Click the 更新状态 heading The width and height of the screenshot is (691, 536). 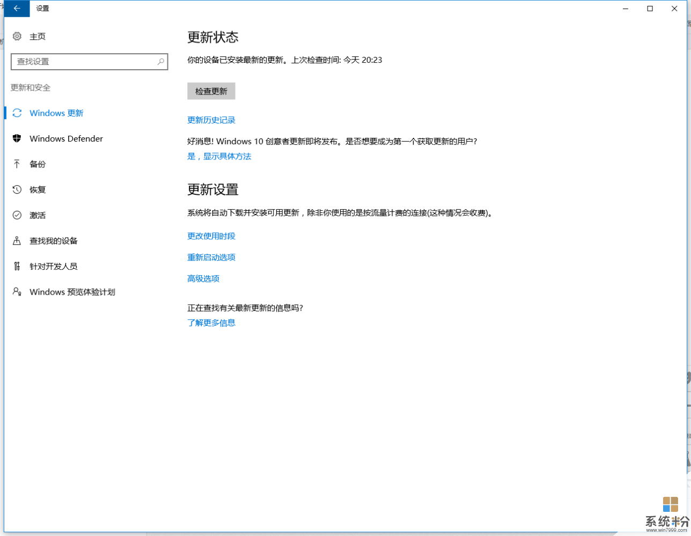(x=213, y=37)
